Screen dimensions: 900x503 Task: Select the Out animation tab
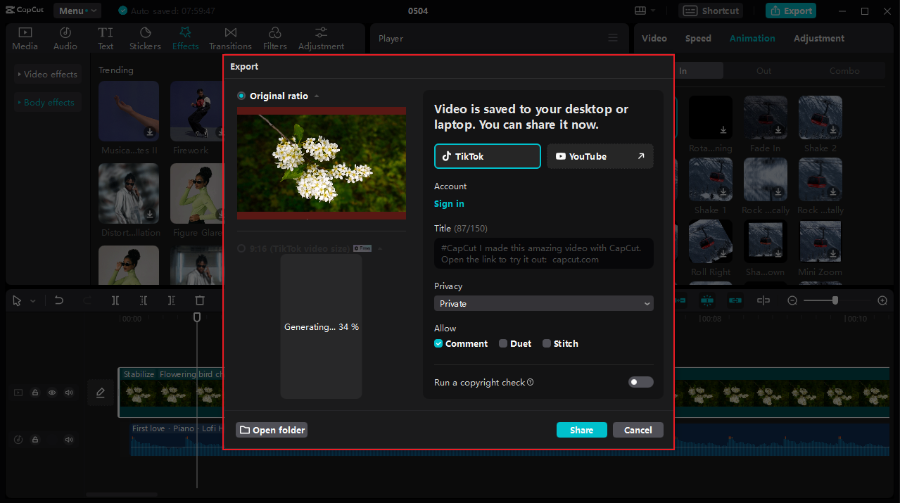(x=764, y=70)
